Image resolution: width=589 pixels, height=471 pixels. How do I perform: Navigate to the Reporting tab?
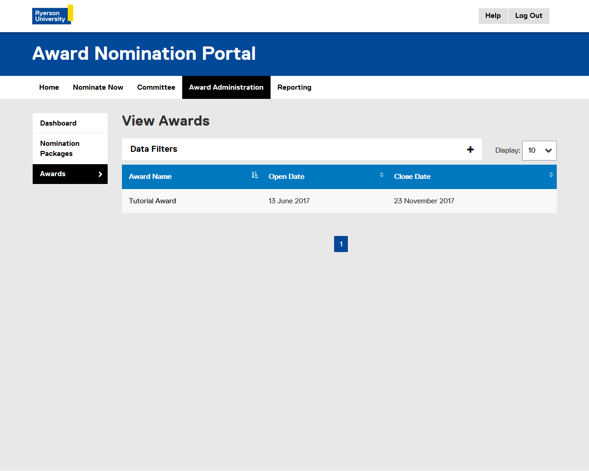[x=294, y=87]
